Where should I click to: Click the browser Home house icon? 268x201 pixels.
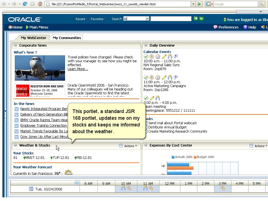click(40, 4)
